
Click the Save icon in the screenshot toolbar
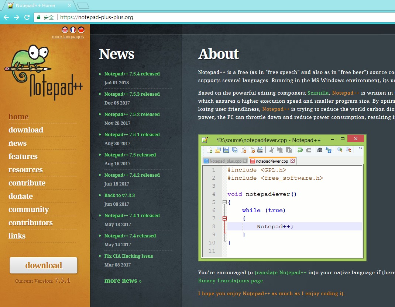point(226,150)
